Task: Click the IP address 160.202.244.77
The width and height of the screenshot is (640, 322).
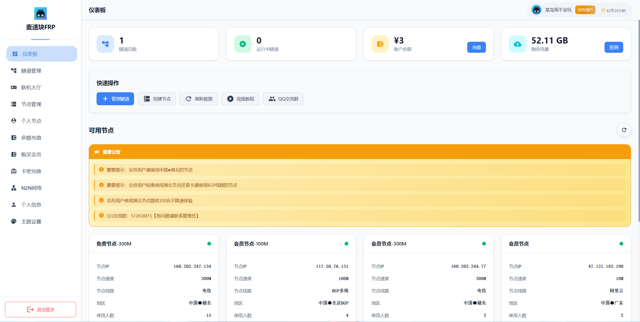Action: pyautogui.click(x=468, y=266)
